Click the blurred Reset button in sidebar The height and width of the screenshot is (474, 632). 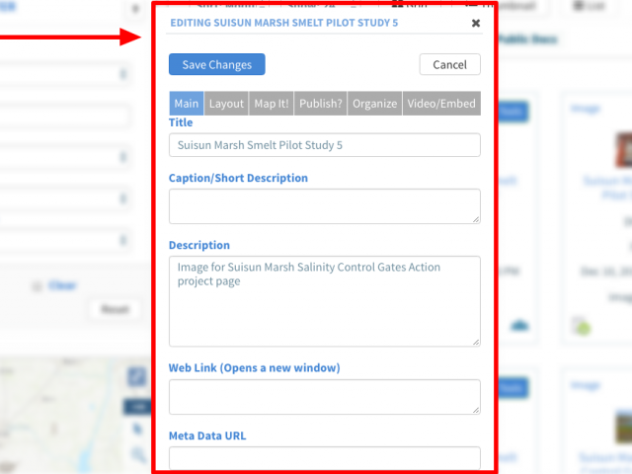115,309
